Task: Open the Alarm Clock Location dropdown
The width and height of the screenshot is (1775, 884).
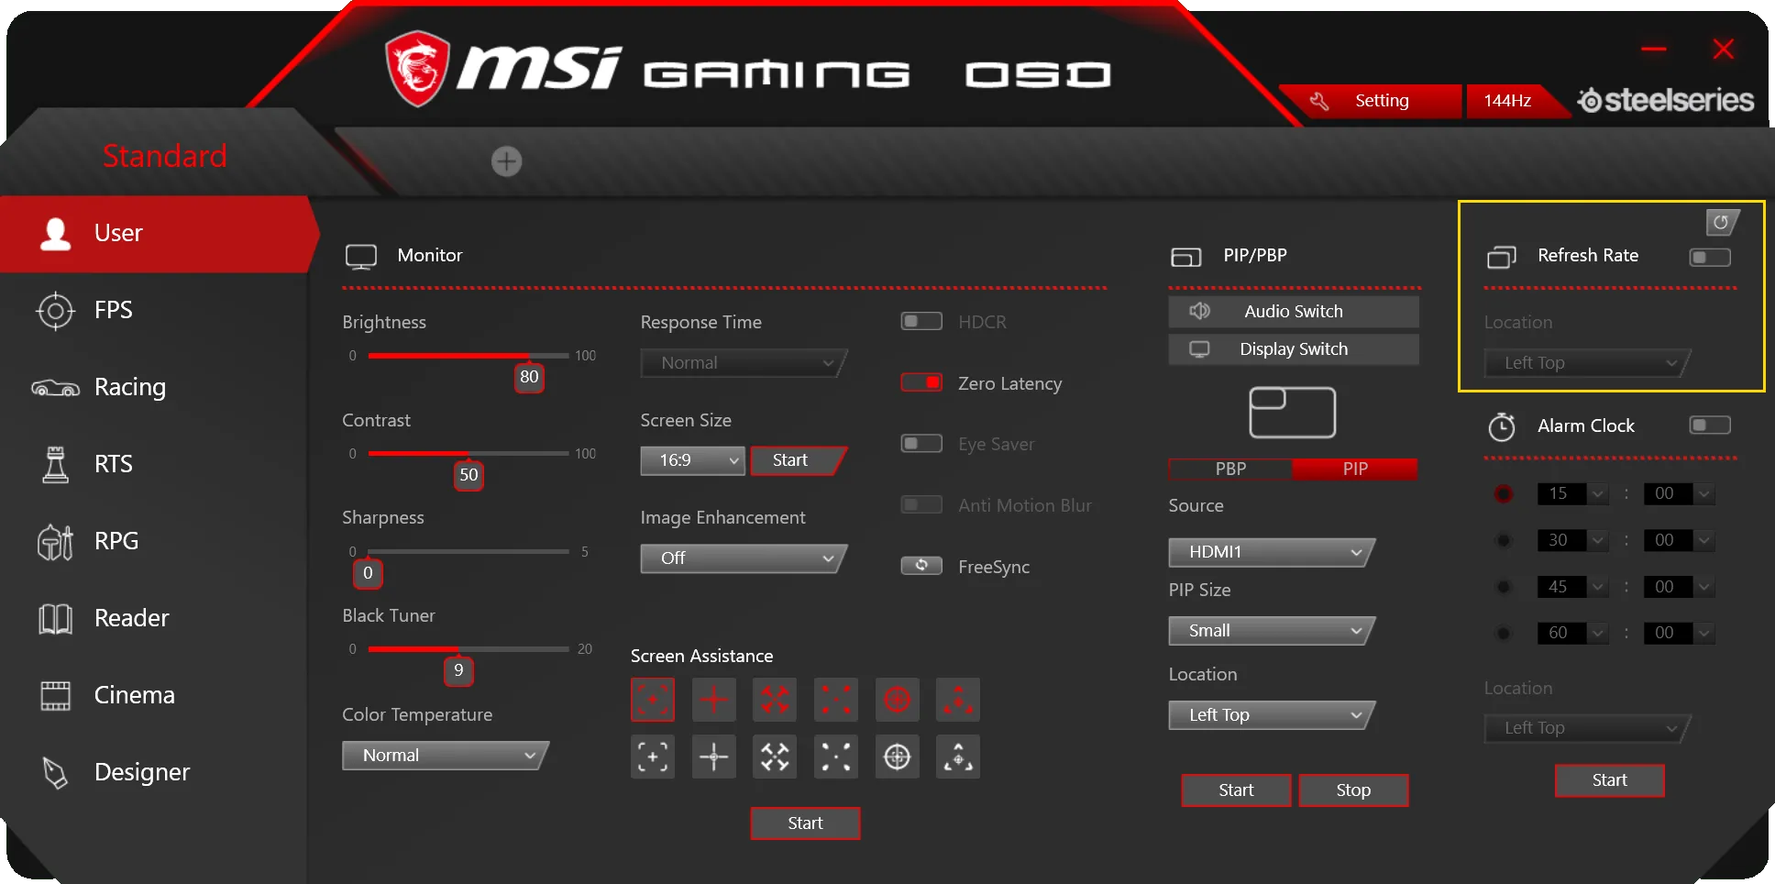Action: point(1587,728)
